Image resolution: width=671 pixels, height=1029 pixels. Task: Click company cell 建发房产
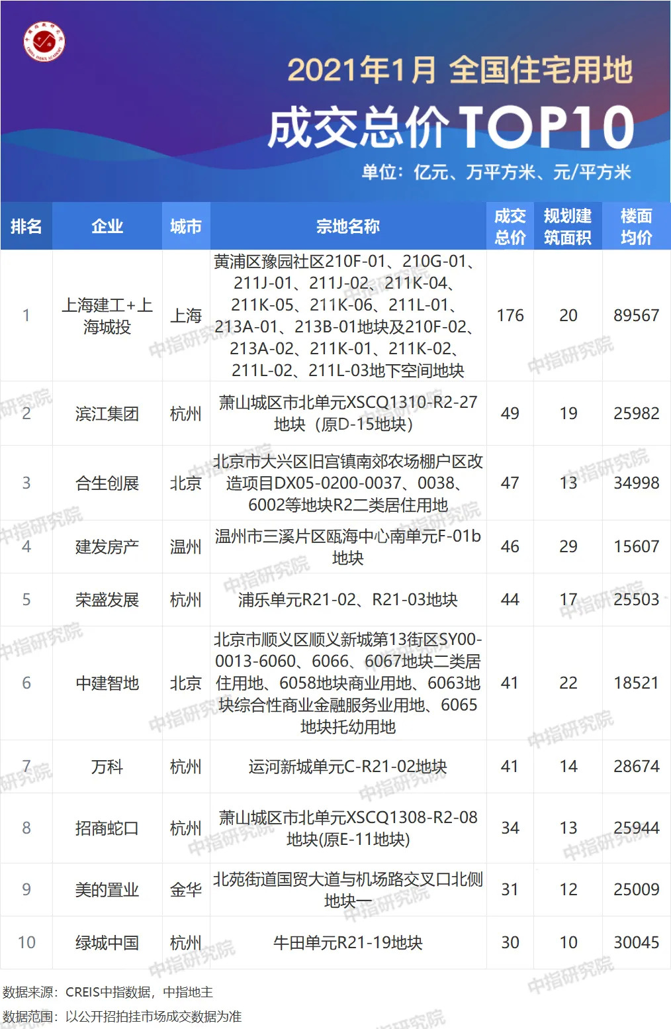pos(107,547)
